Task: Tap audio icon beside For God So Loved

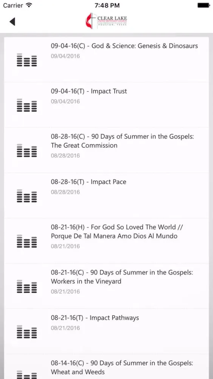Action: coord(27,241)
